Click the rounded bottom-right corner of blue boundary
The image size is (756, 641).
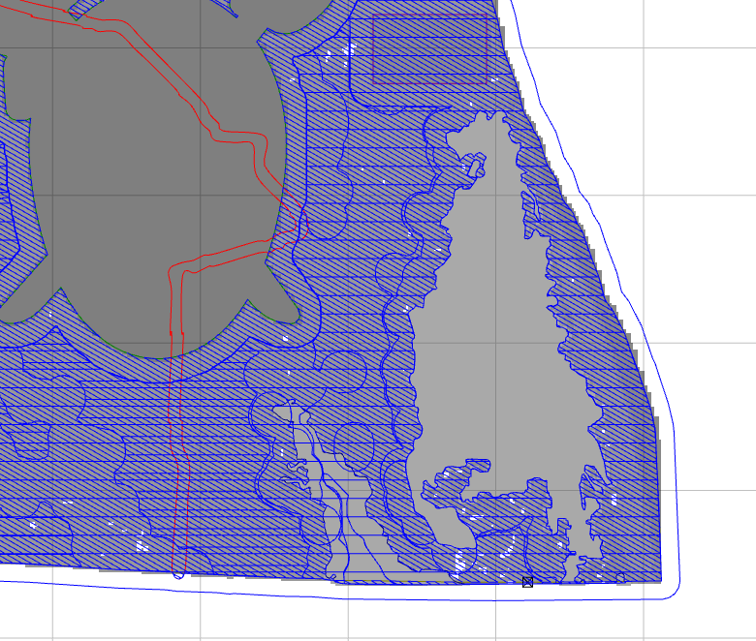pyautogui.click(x=675, y=589)
